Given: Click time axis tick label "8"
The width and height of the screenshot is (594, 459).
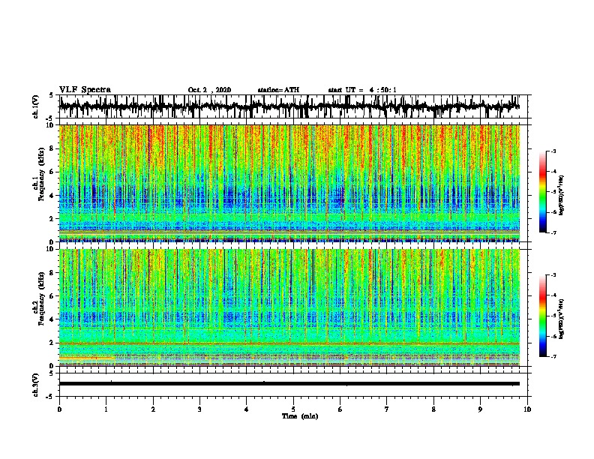Looking at the screenshot, I should pos(433,409).
